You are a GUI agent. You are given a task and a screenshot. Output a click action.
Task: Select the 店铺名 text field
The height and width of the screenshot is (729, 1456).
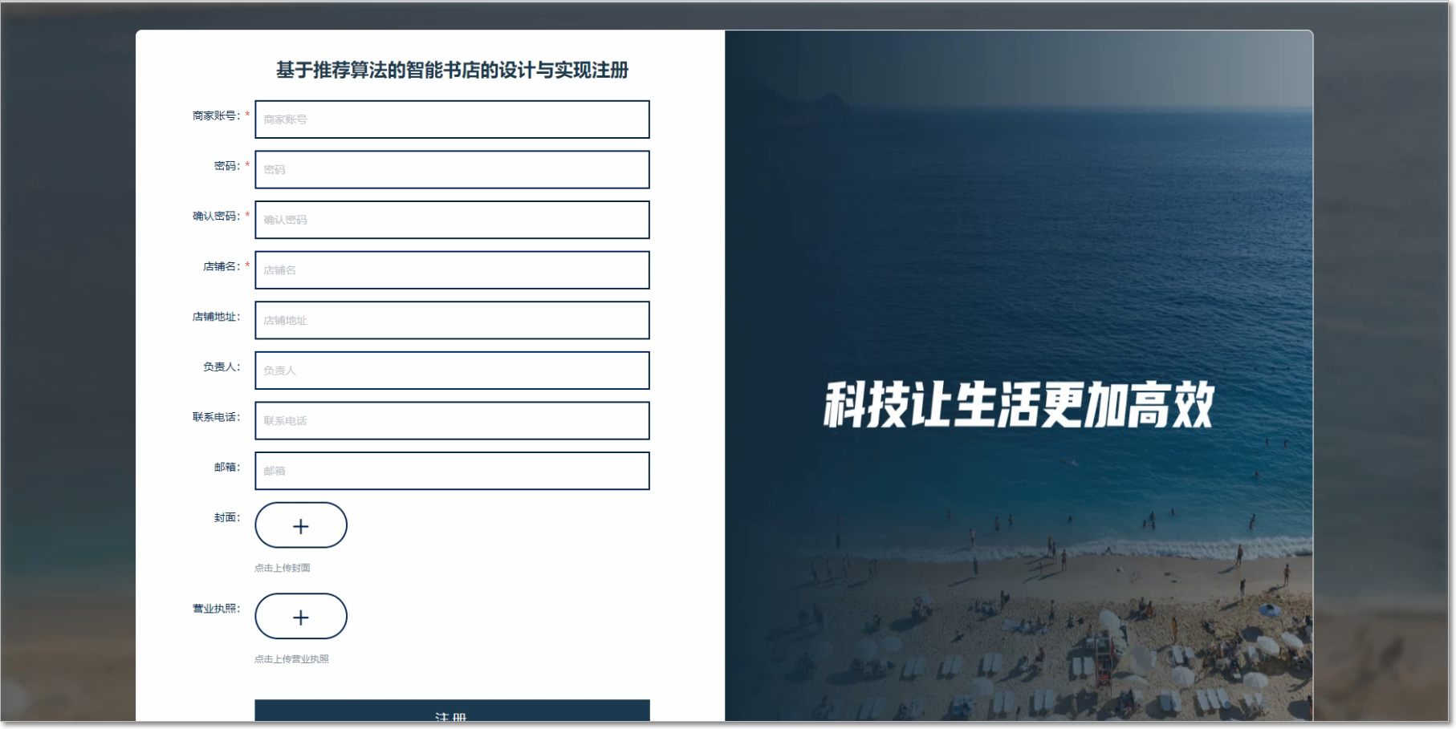coord(452,270)
